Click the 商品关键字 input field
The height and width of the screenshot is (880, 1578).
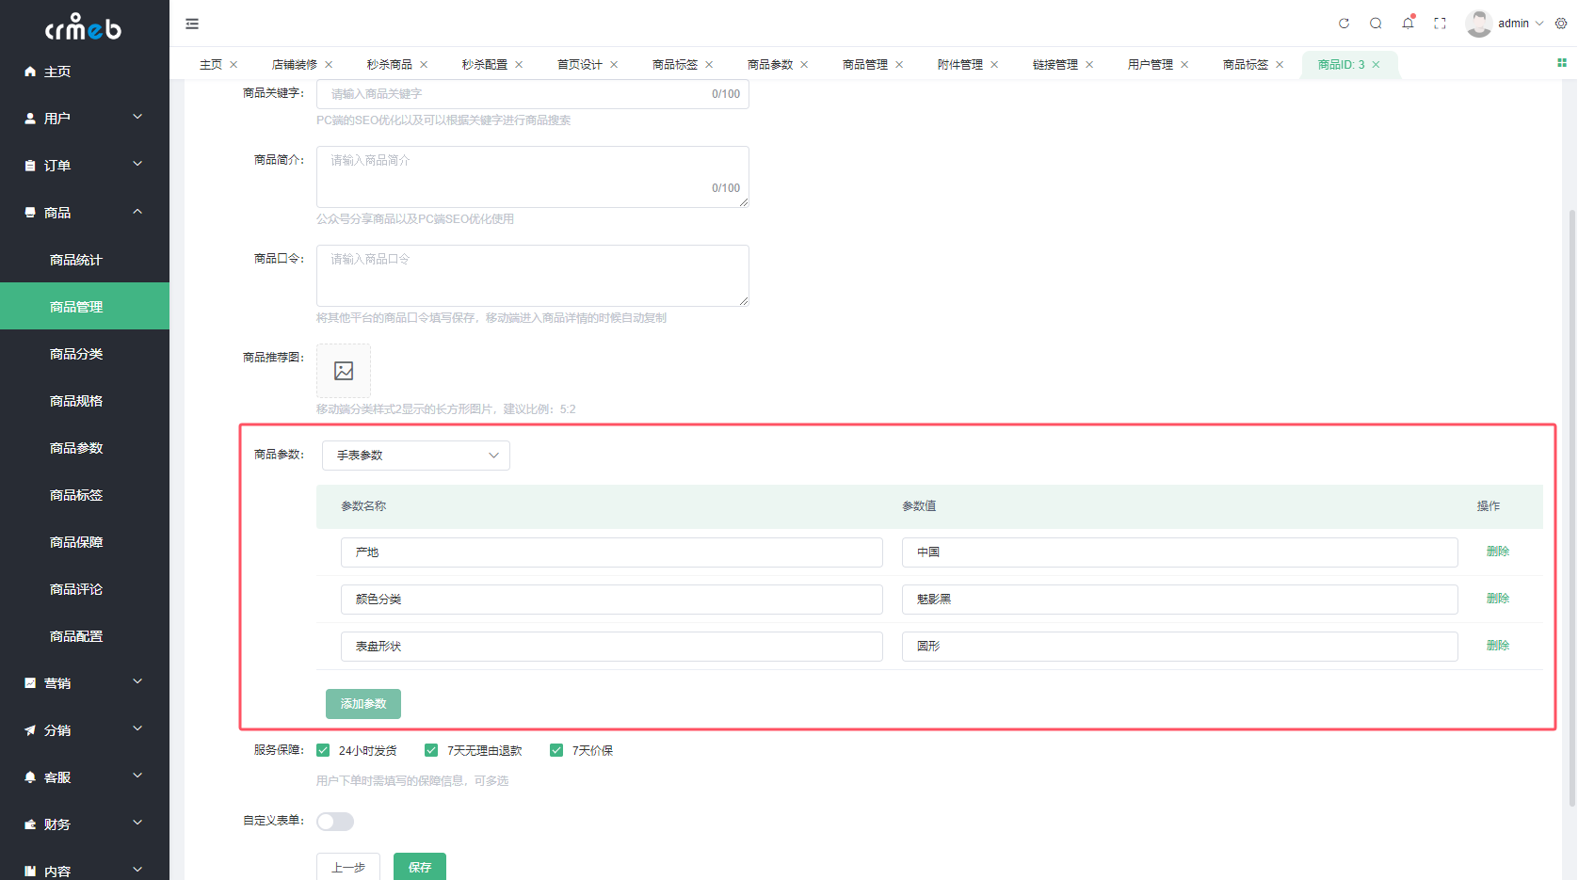pyautogui.click(x=533, y=94)
